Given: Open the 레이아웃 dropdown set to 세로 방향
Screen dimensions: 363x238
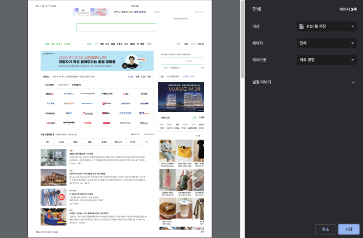Looking at the screenshot, I should 327,59.
